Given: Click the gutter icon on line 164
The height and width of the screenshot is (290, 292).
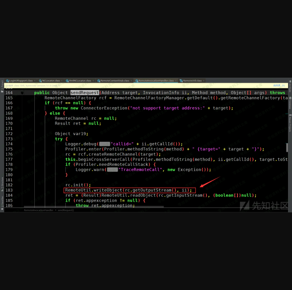Looking at the screenshot, I should click(x=22, y=93).
